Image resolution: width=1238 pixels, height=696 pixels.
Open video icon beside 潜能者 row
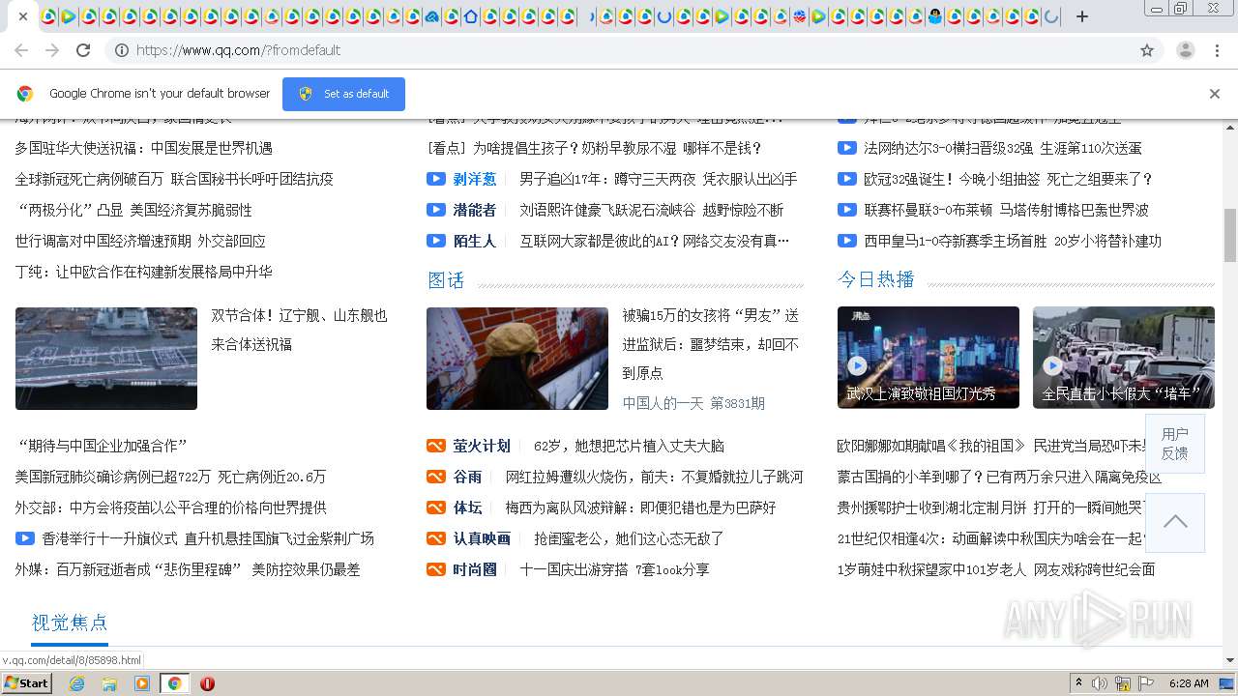[436, 210]
